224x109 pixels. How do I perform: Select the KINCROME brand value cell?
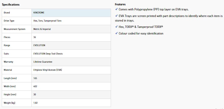(39, 13)
